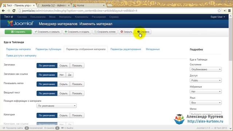Open Позиция информации о материале dropdown
233x131 pixels.
tap(57, 106)
